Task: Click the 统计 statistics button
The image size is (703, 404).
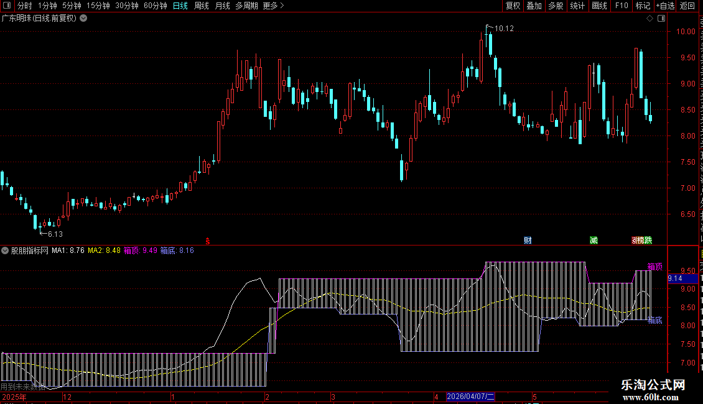Action: coord(577,6)
